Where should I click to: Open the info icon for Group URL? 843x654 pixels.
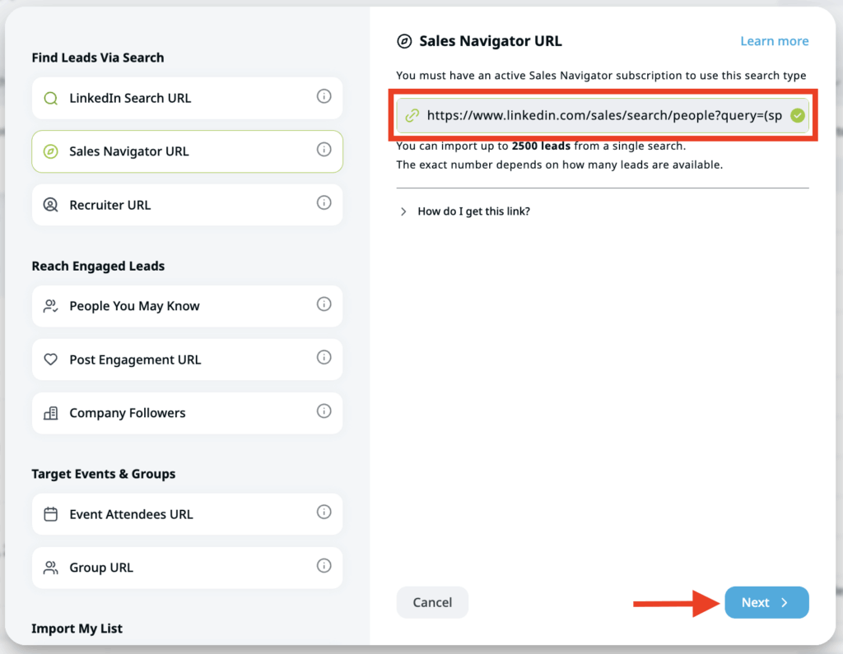[x=324, y=565]
